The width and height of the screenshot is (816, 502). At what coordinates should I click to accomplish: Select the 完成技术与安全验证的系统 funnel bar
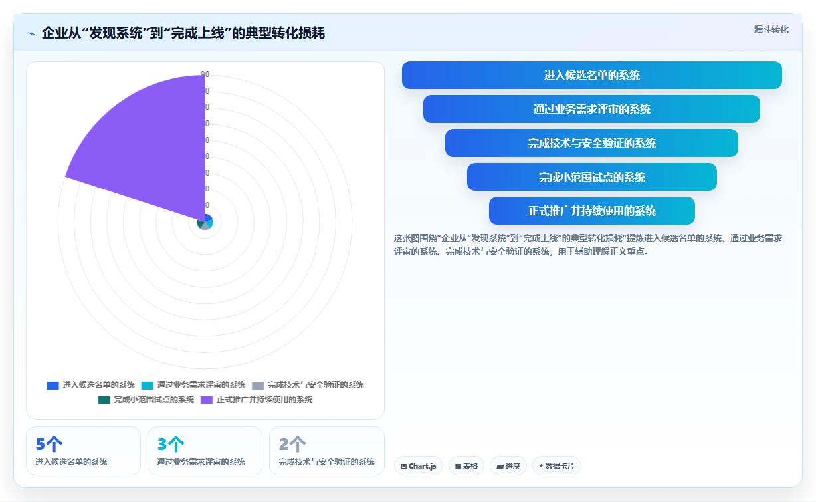[x=591, y=143]
